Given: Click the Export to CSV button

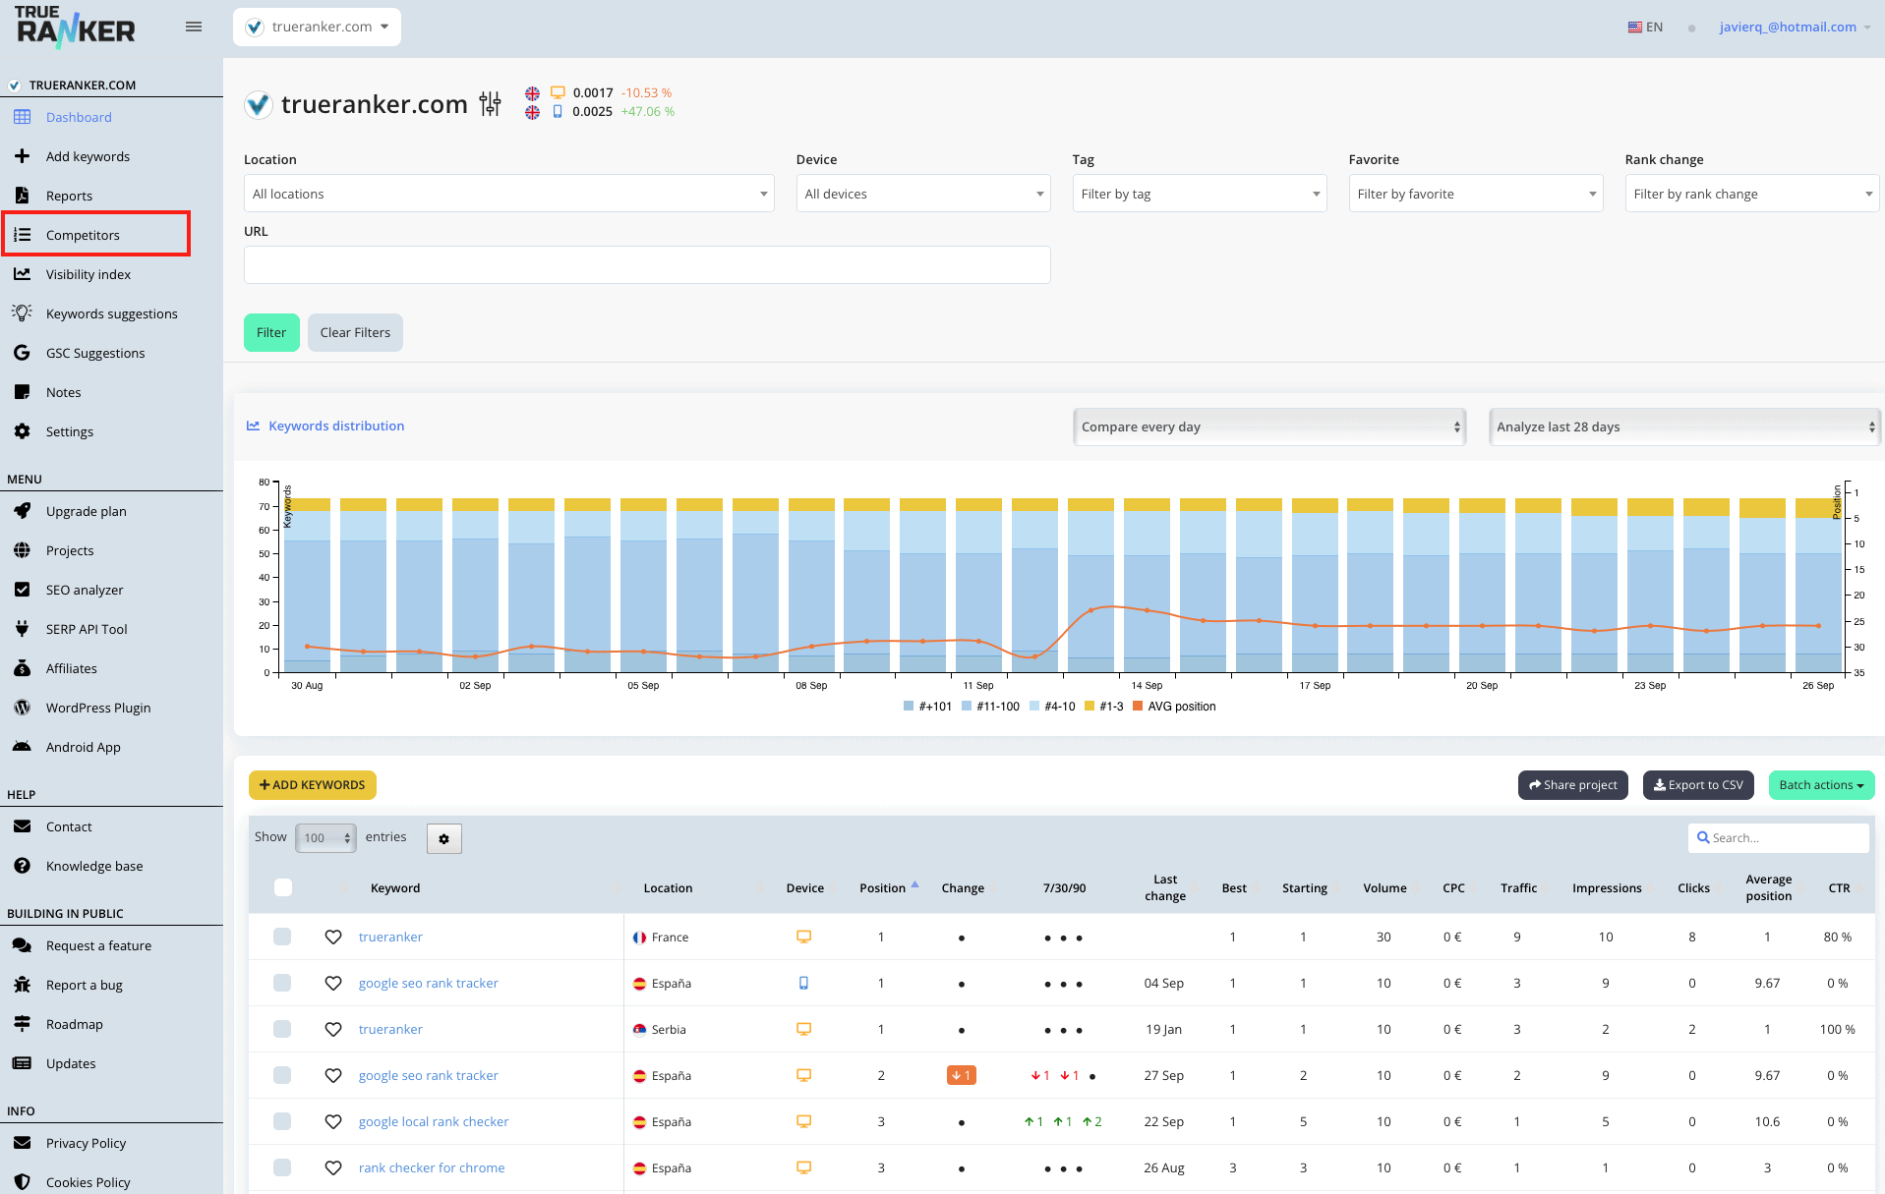Looking at the screenshot, I should pyautogui.click(x=1698, y=785).
